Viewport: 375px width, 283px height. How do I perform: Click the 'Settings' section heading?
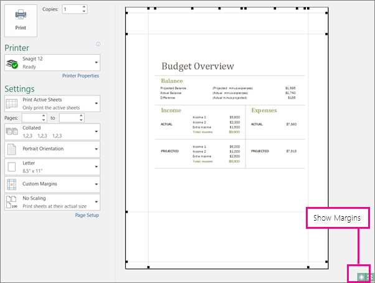19,89
